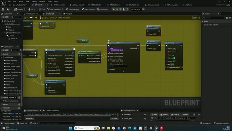Click the Stop playback button

point(120,9)
